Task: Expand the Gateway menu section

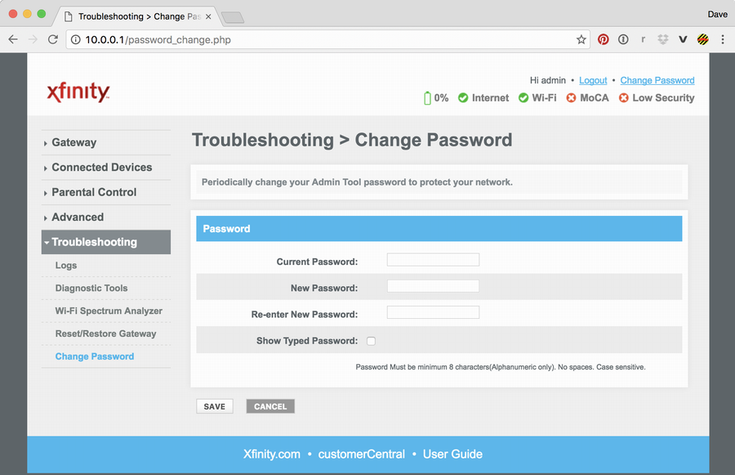Action: tap(106, 143)
